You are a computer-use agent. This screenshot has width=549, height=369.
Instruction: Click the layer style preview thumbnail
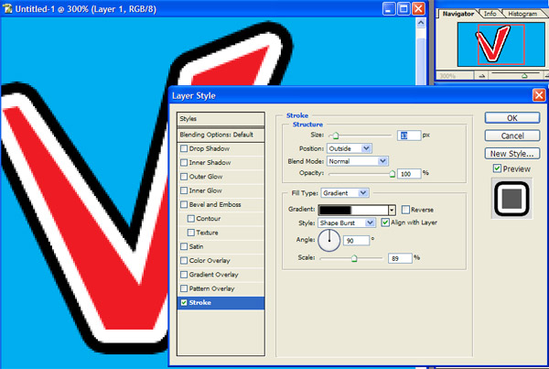click(511, 199)
